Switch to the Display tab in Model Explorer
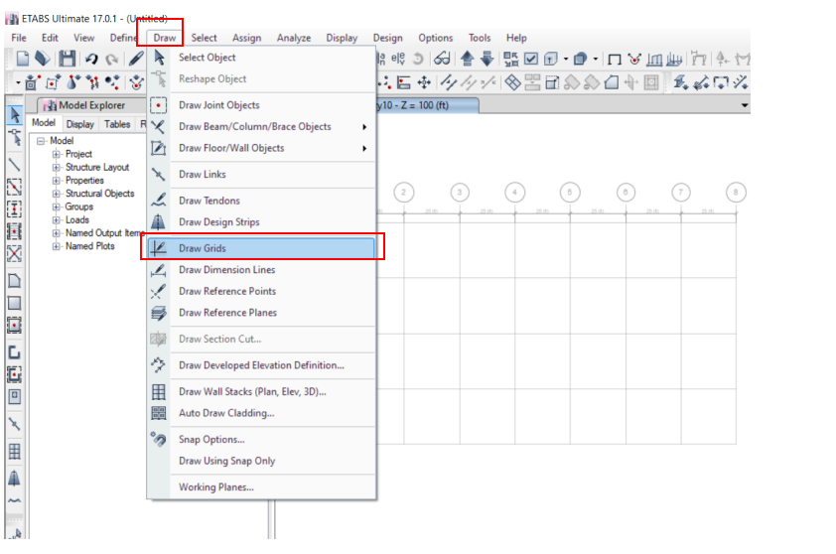Viewport: 836px width, 554px height. tap(80, 124)
